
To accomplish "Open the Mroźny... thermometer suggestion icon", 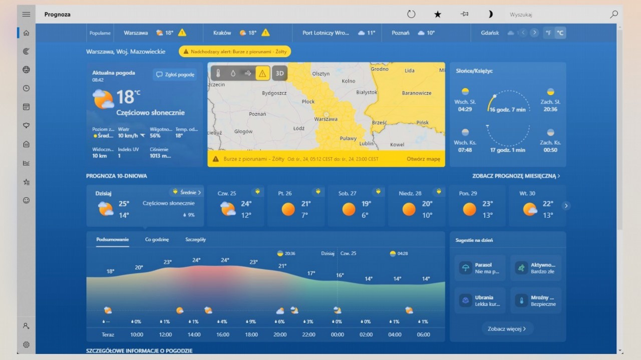I will [x=521, y=300].
